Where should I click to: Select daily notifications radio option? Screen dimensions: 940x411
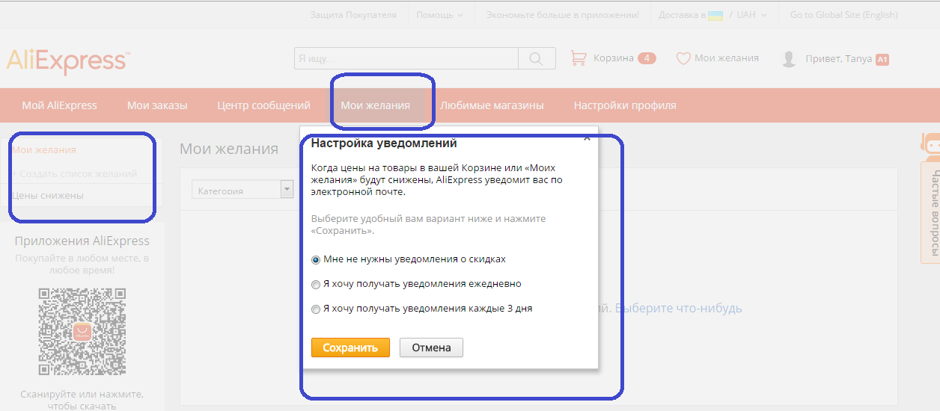[316, 284]
